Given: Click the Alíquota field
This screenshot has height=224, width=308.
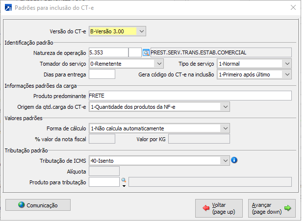Looking at the screenshot, I should click(x=104, y=171).
